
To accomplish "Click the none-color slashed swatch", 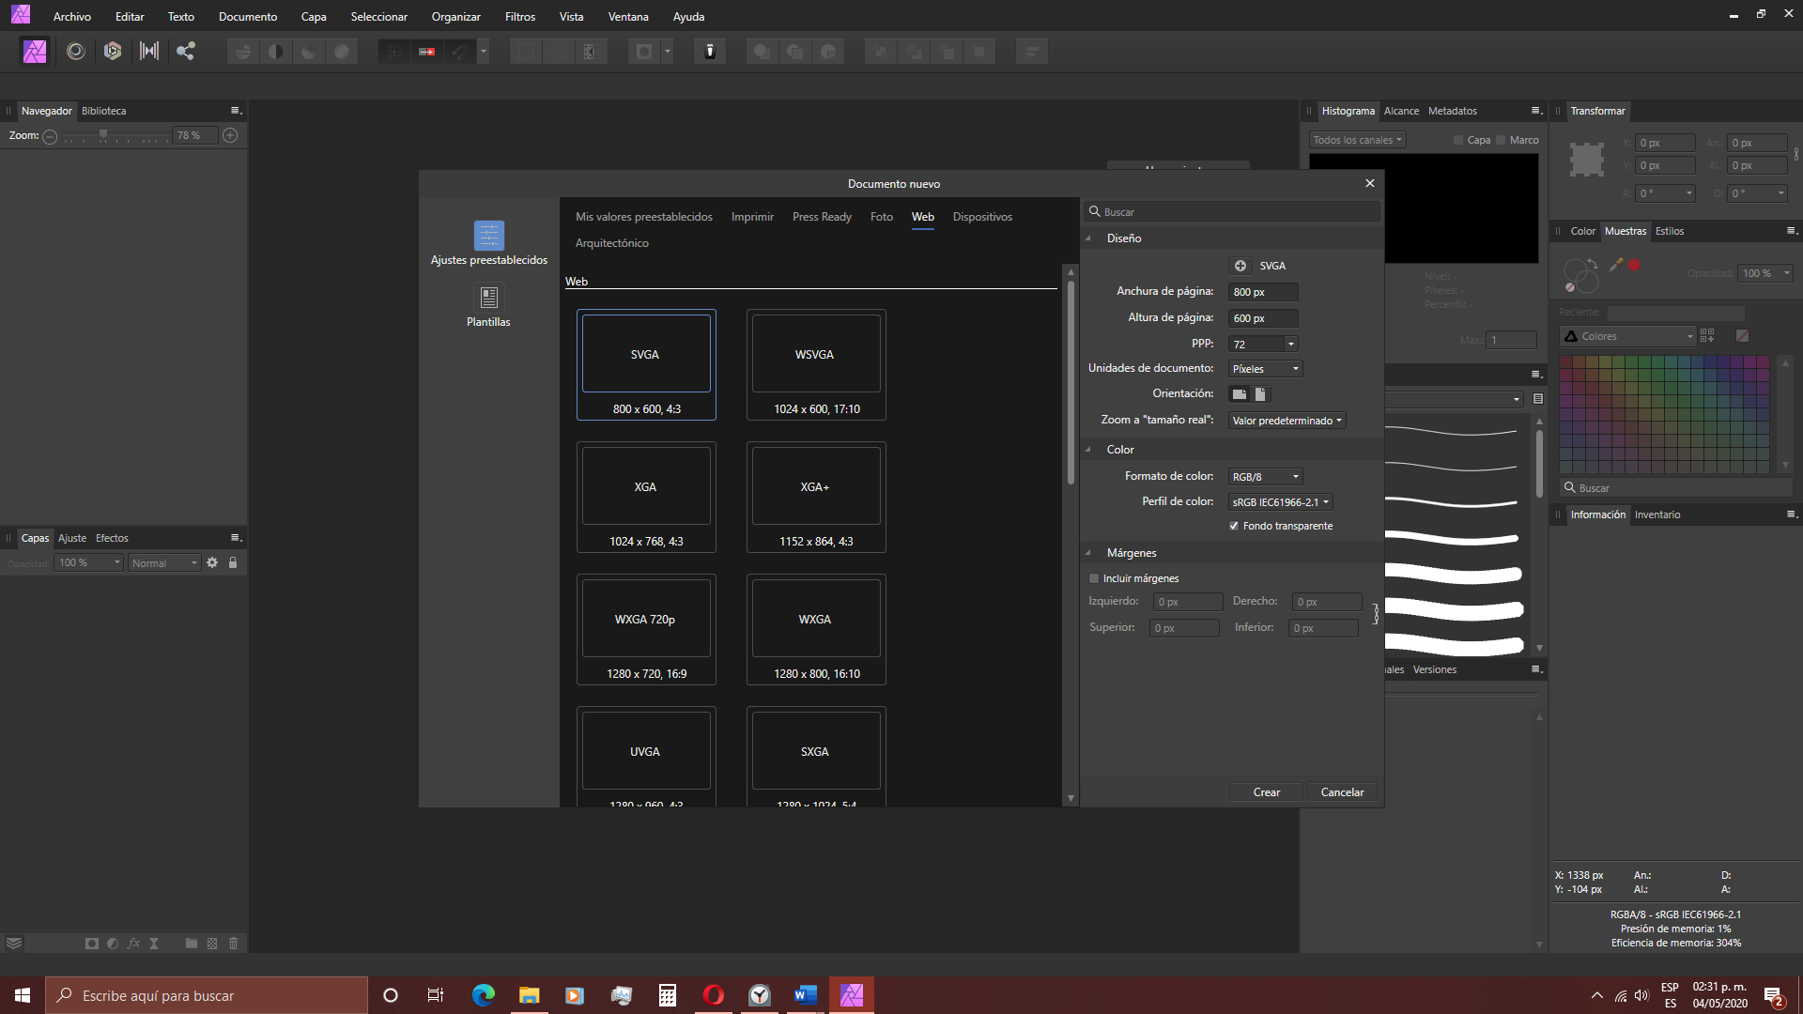I will [1742, 336].
